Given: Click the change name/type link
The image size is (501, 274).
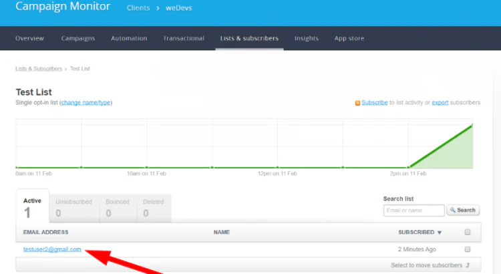Looking at the screenshot, I should tap(86, 103).
